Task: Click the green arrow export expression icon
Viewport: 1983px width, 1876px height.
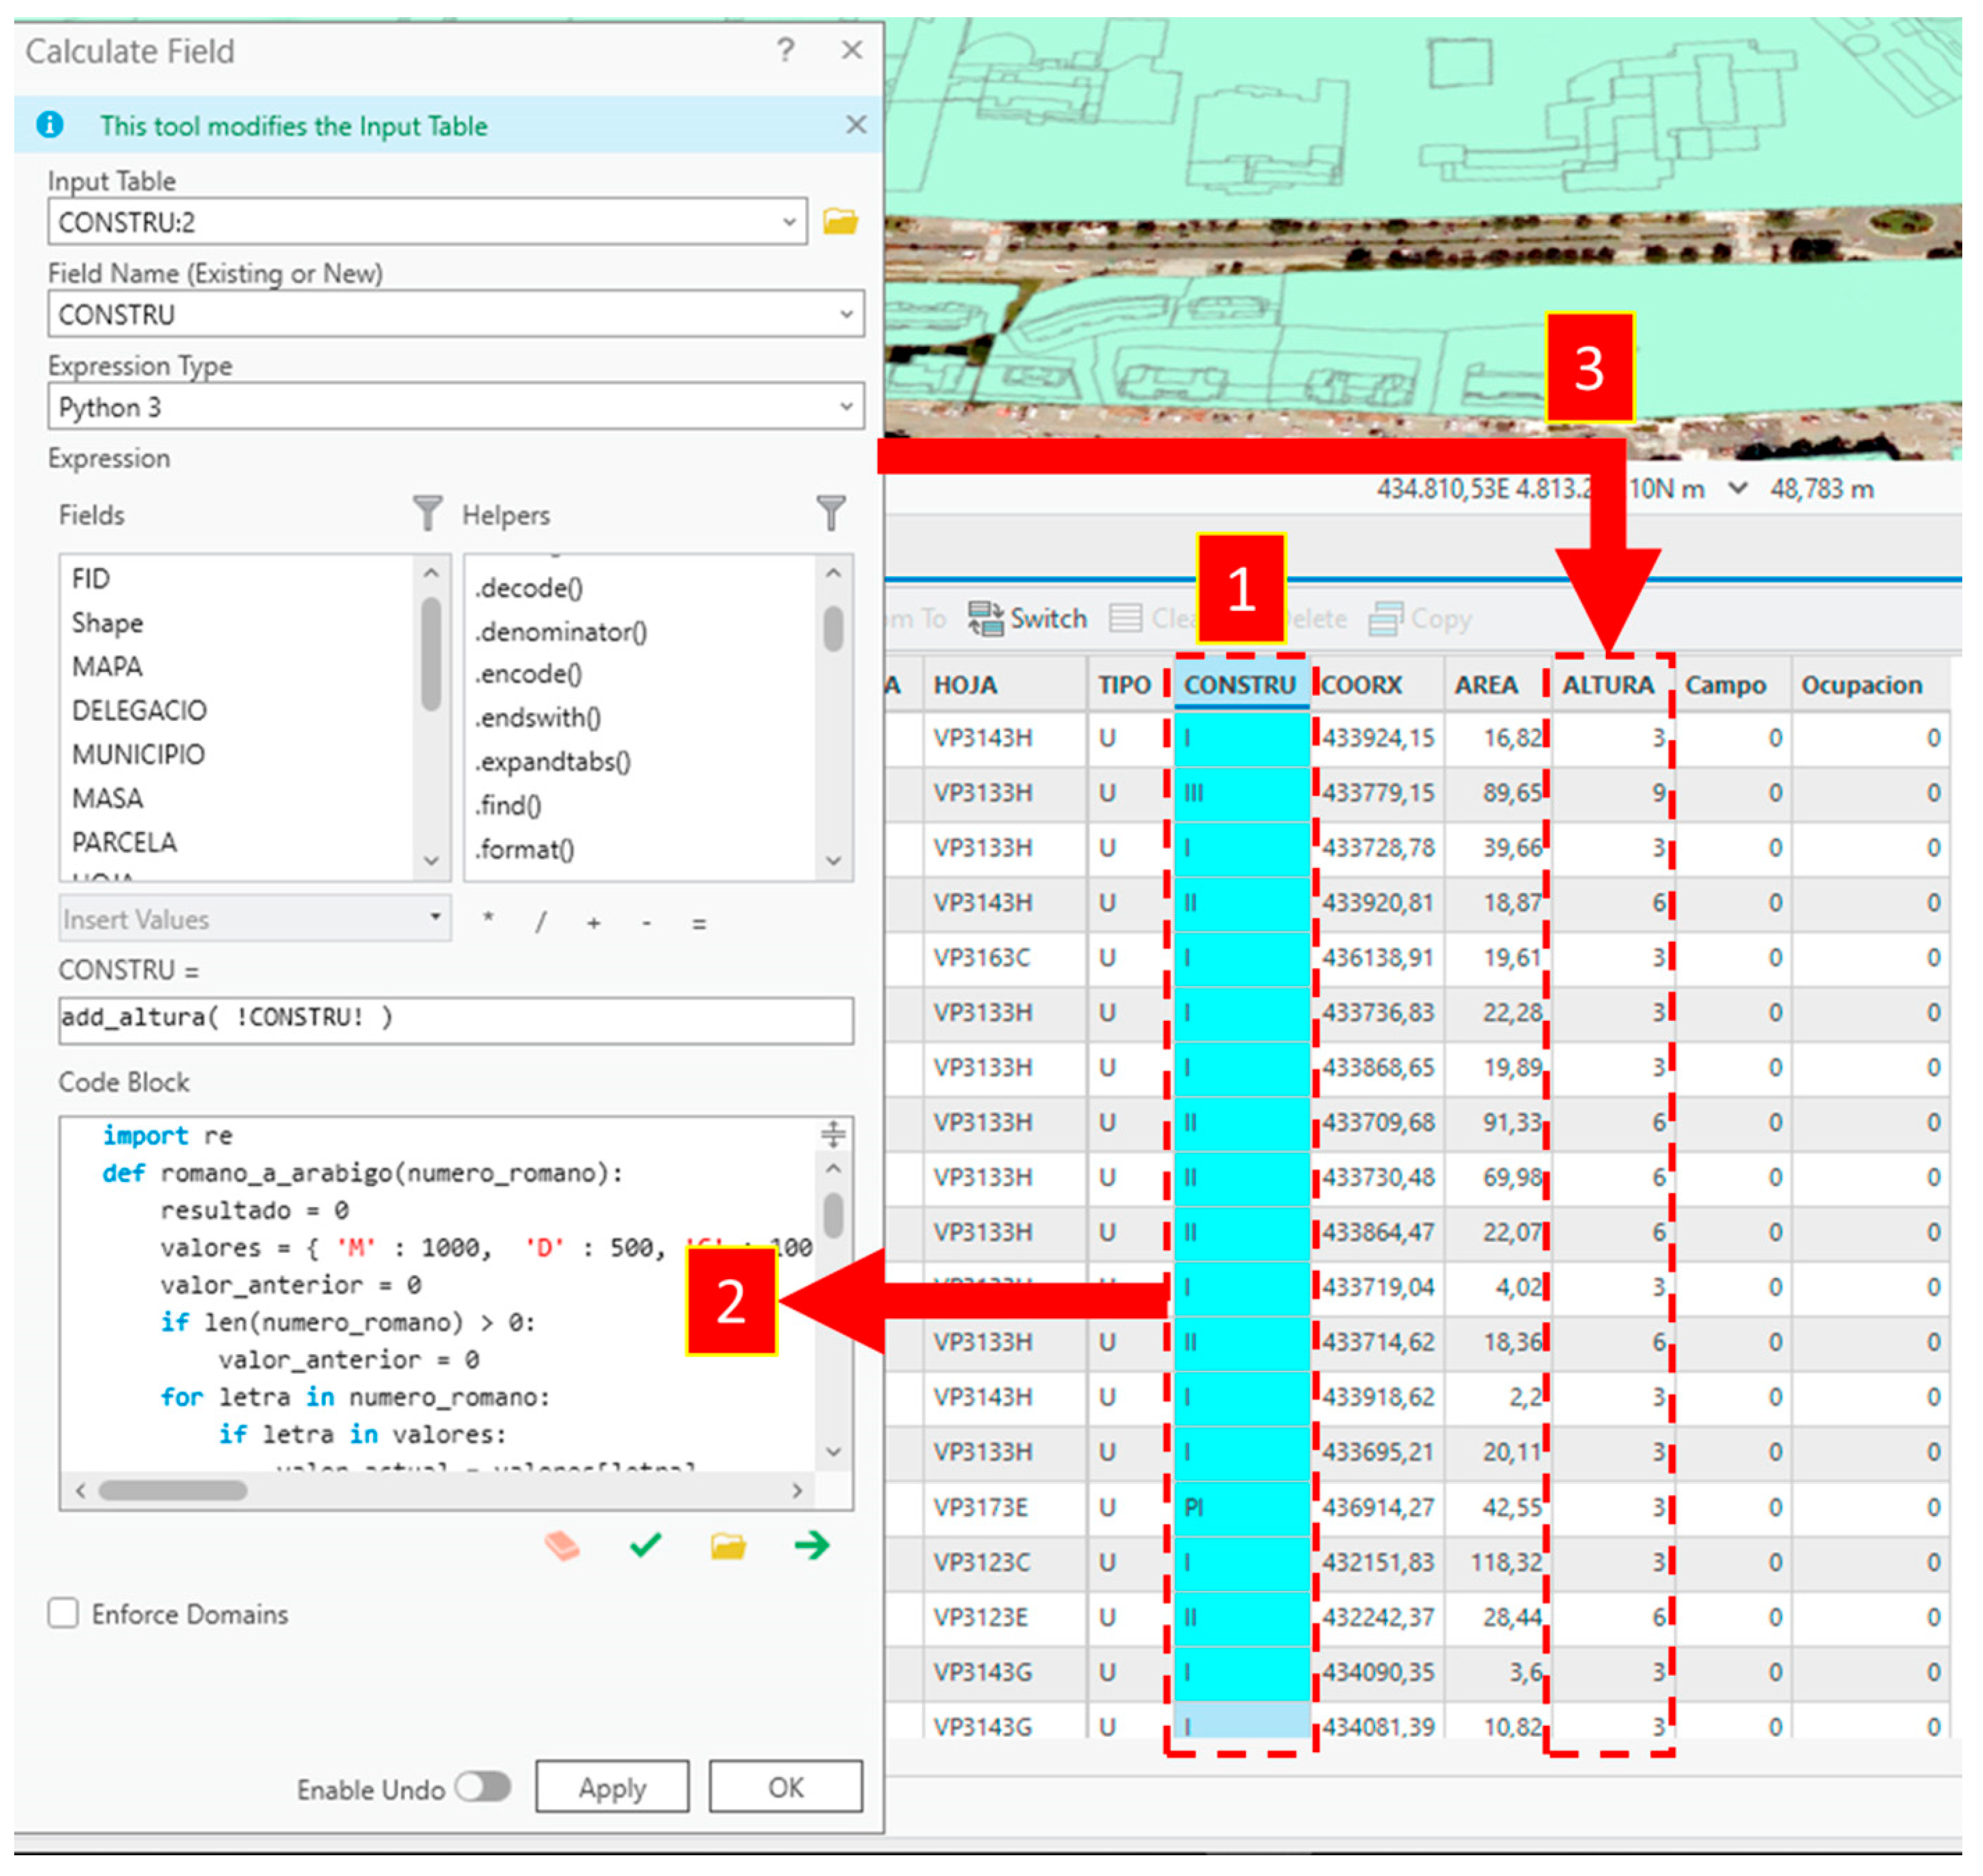Action: point(812,1546)
